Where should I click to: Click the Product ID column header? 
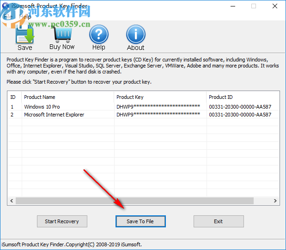[243, 97]
